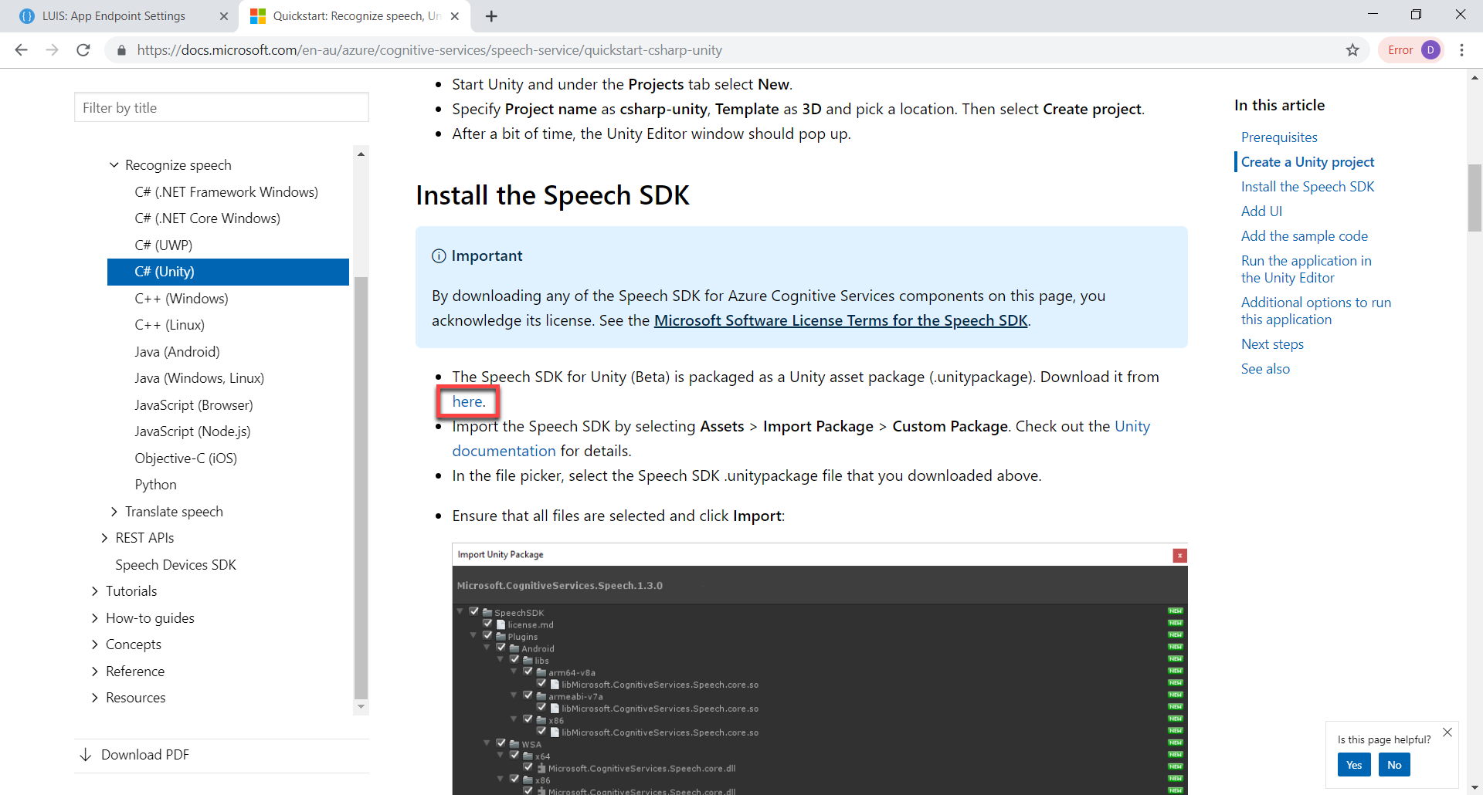Jump to Install the Speech SDK
Image resolution: width=1483 pixels, height=795 pixels.
pos(1308,187)
